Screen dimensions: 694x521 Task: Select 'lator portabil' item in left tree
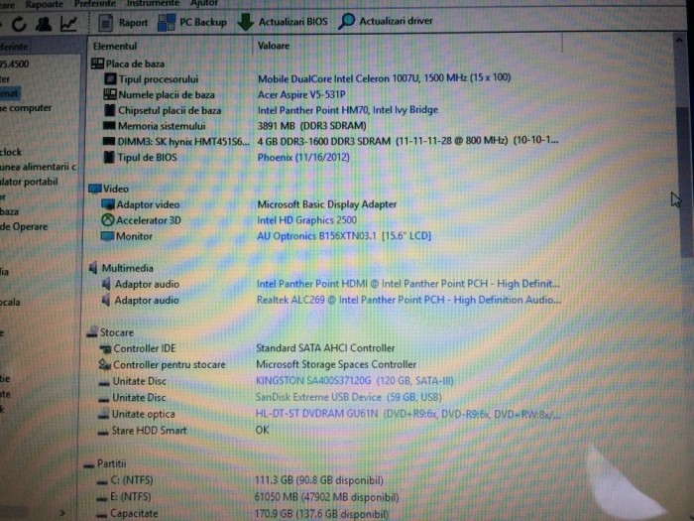[29, 182]
